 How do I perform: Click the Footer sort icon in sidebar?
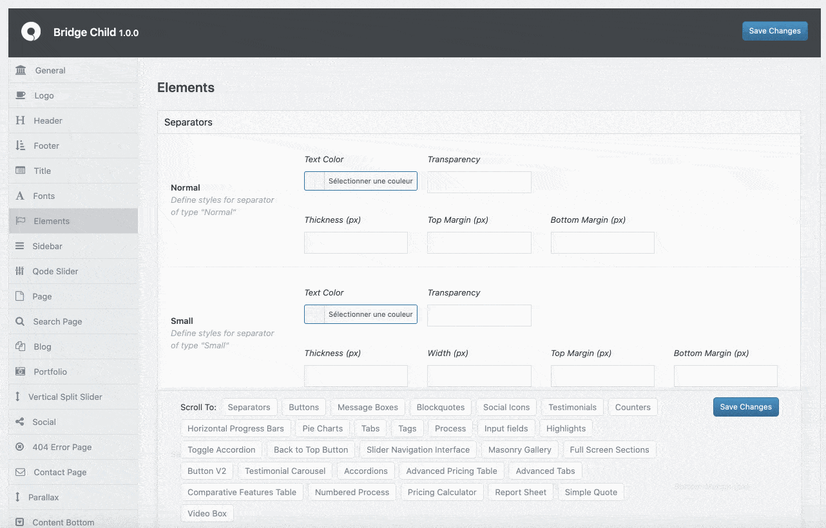(x=21, y=146)
